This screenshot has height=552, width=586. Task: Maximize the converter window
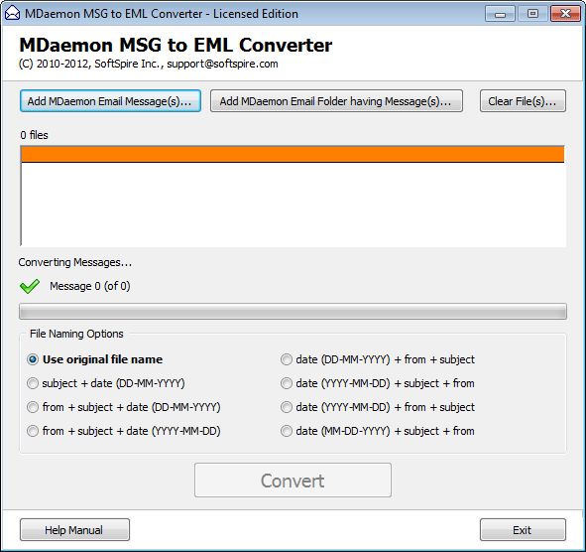[x=532, y=14]
